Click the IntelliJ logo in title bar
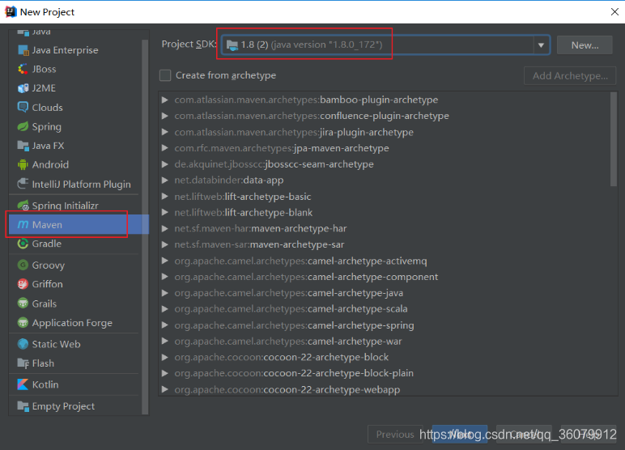Viewport: 625px width, 450px height. pyautogui.click(x=11, y=12)
